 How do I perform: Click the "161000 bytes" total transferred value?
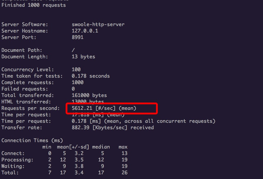(89, 96)
